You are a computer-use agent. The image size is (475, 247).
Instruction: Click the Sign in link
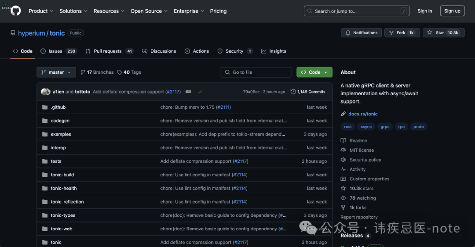[x=425, y=11]
